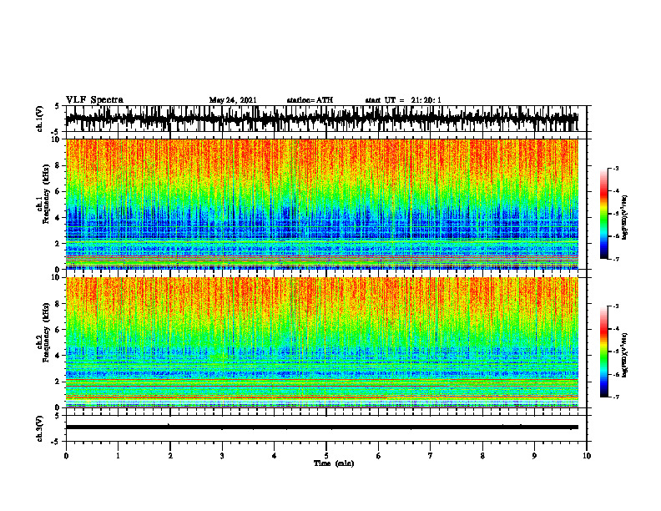This screenshot has height=511, width=661.
Task: Click the "station= ATH" header text
Action: pos(310,100)
